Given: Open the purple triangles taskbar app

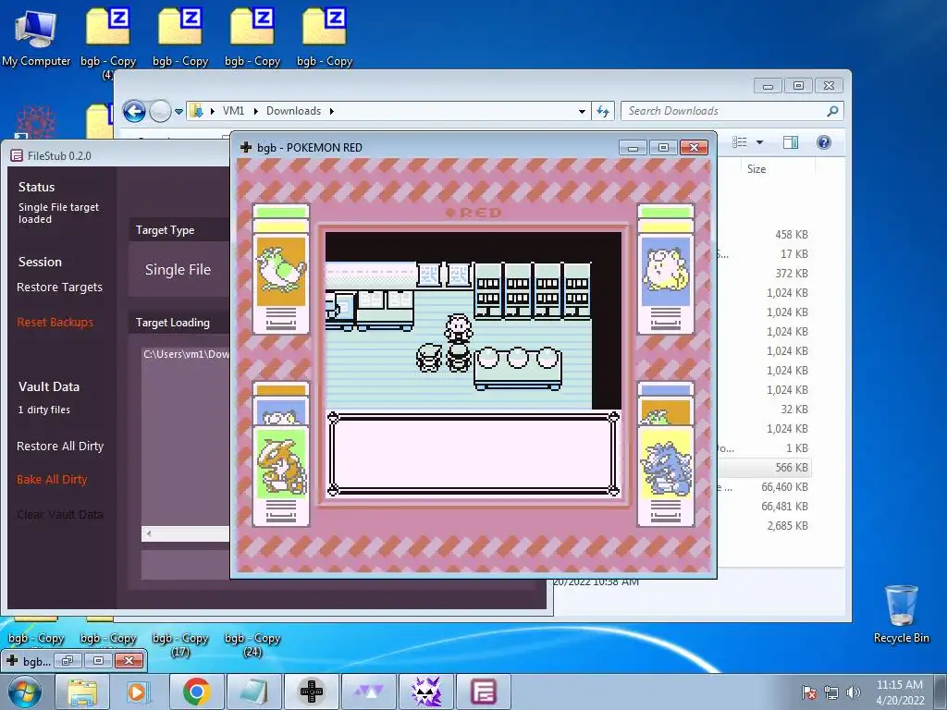Looking at the screenshot, I should pyautogui.click(x=368, y=692).
